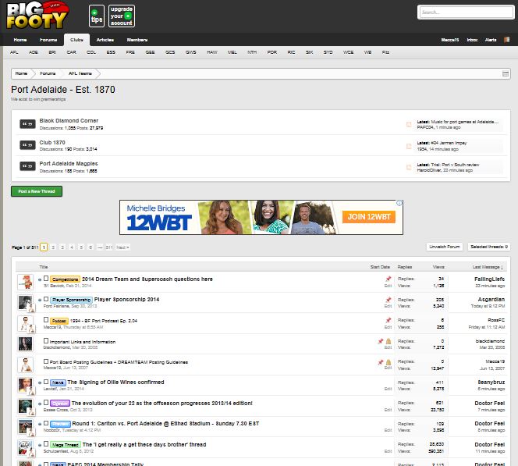Click the green tips icon in header

(x=94, y=15)
